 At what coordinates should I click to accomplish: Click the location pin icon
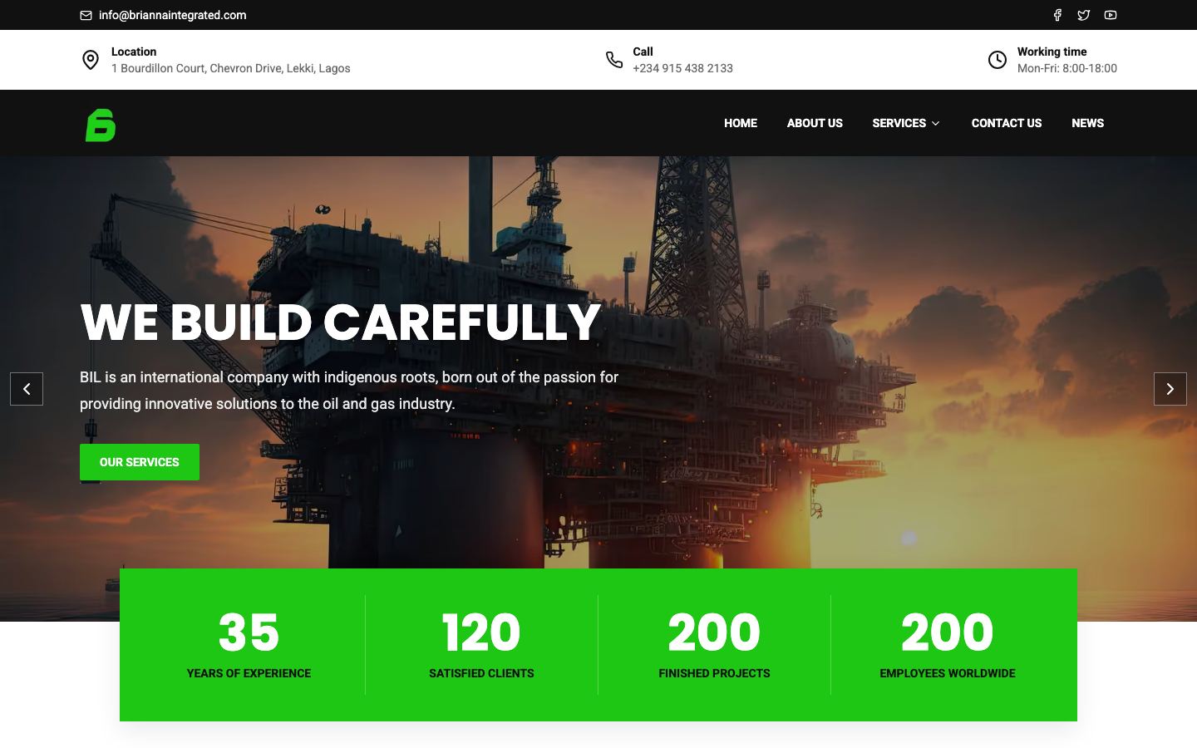point(91,60)
